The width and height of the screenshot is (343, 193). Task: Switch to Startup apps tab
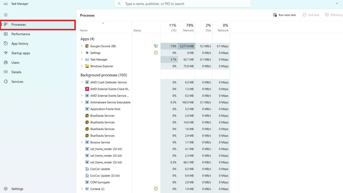(x=38, y=53)
